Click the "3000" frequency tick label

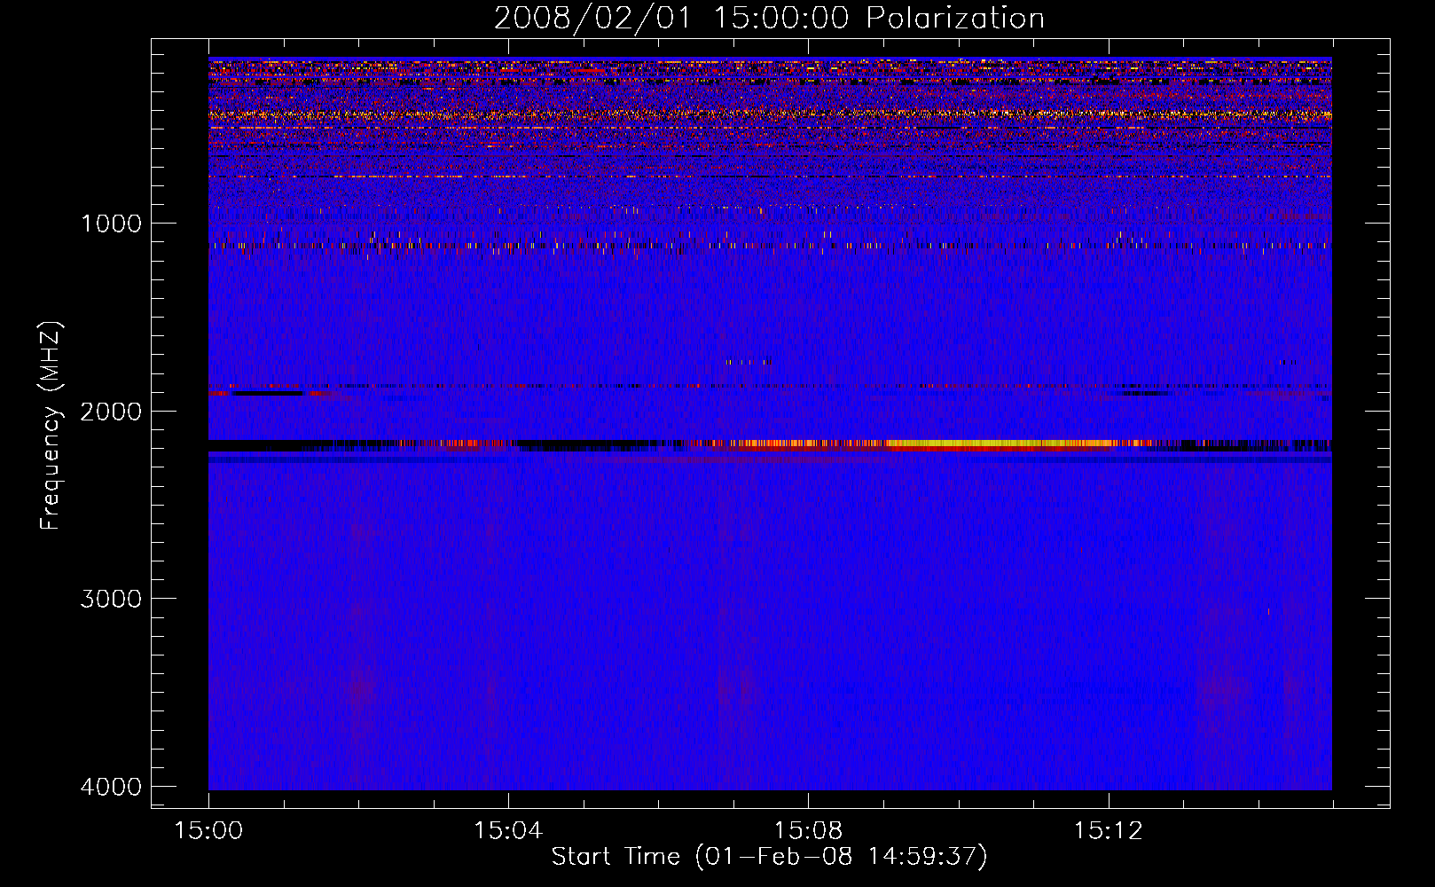(x=112, y=599)
